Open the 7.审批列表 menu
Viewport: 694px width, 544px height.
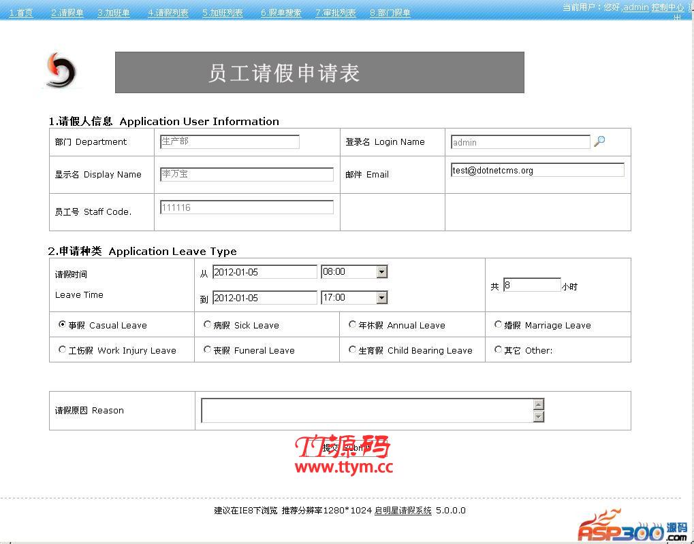(336, 13)
